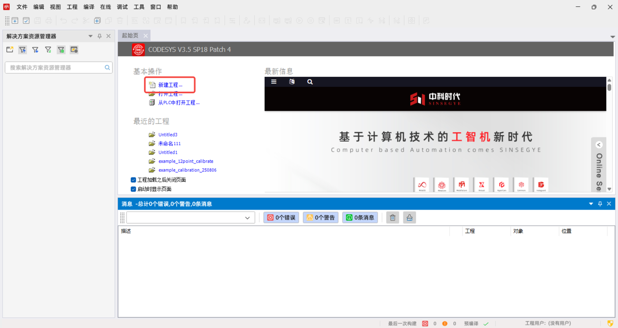
Task: Click the search icon in news pane
Action: [x=310, y=82]
